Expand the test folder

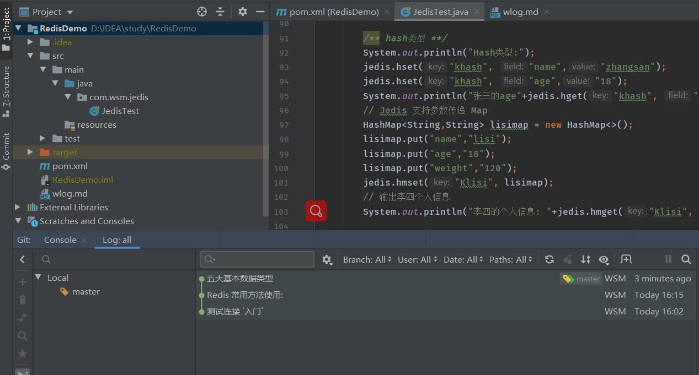43,138
